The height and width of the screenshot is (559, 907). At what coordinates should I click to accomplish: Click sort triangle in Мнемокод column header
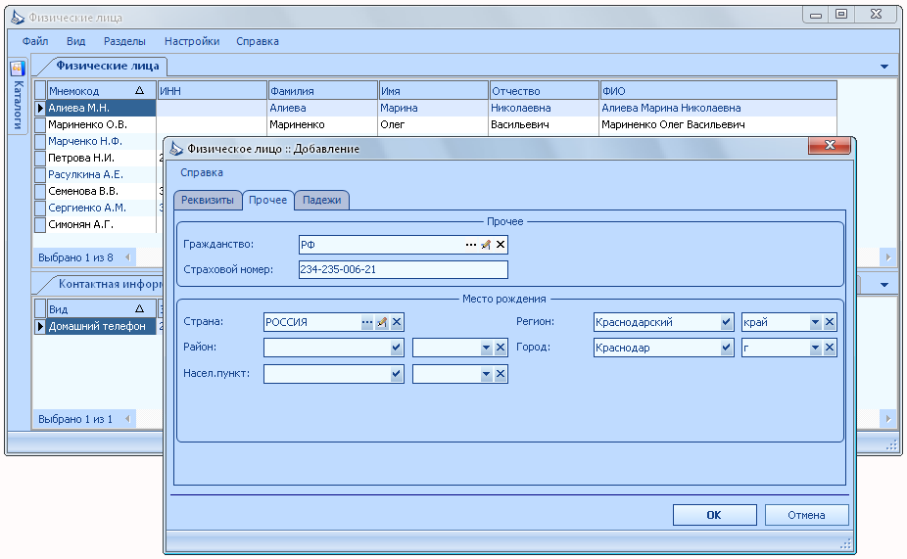click(139, 90)
